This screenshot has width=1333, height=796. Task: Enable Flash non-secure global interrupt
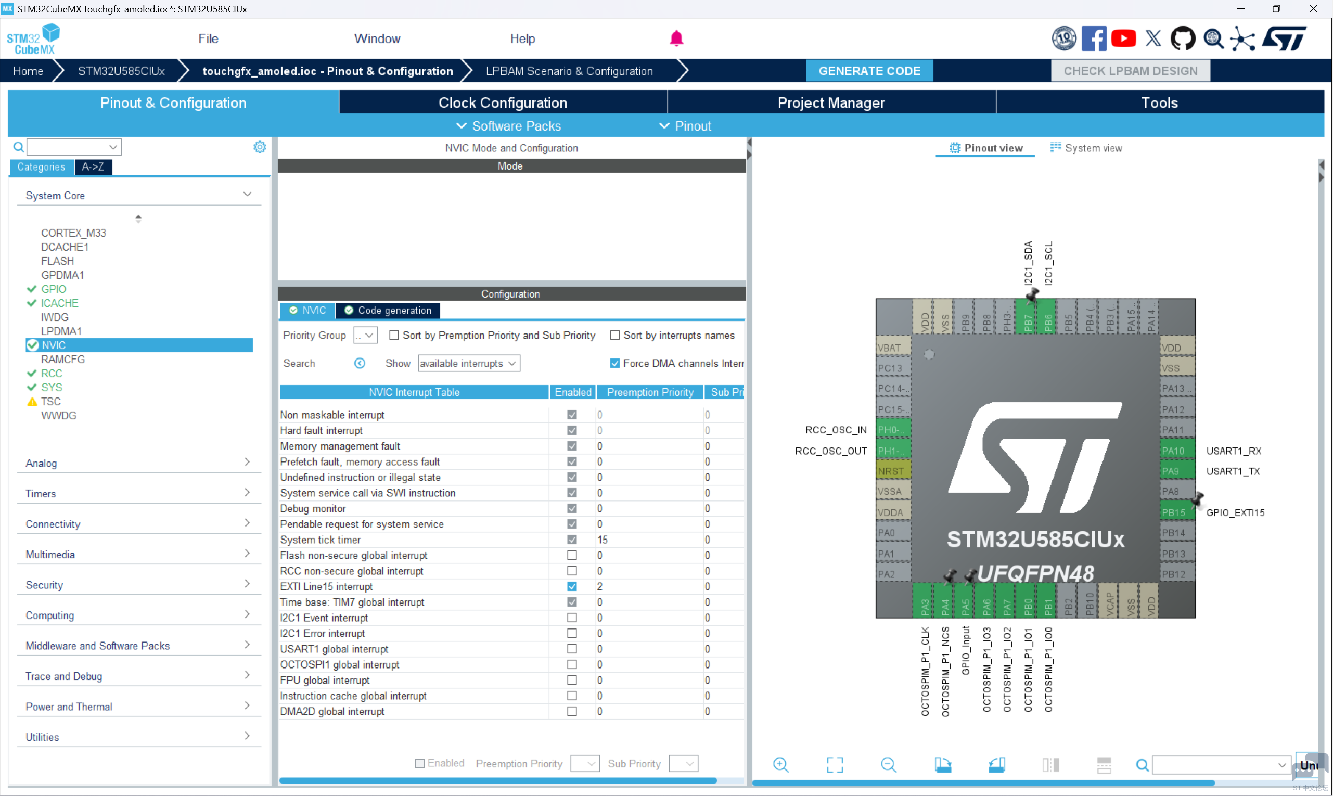(572, 556)
